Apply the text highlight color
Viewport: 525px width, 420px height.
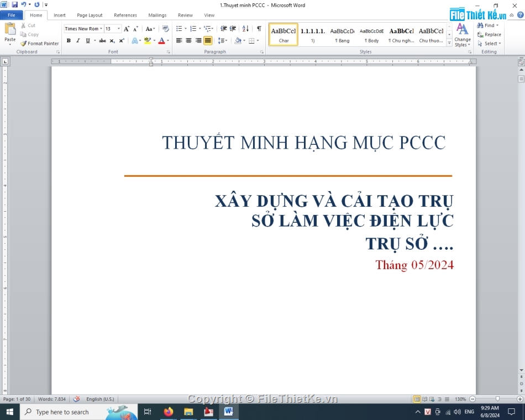point(148,40)
